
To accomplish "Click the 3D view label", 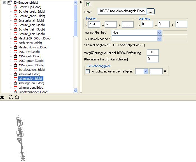I will 2,97.
